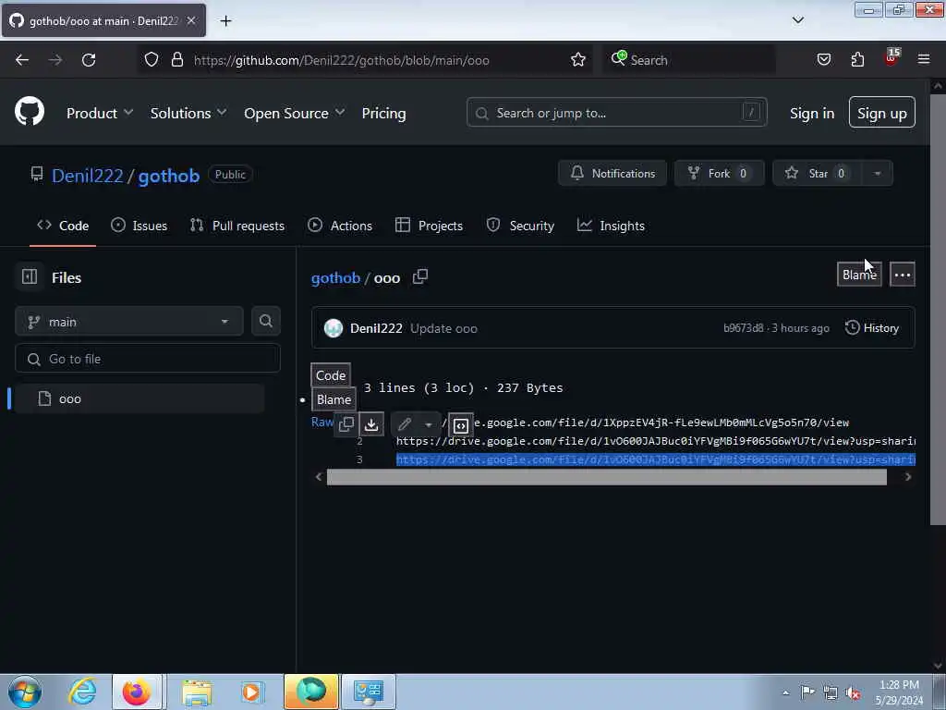Open the Actions tab
The image size is (946, 710).
[x=340, y=226]
